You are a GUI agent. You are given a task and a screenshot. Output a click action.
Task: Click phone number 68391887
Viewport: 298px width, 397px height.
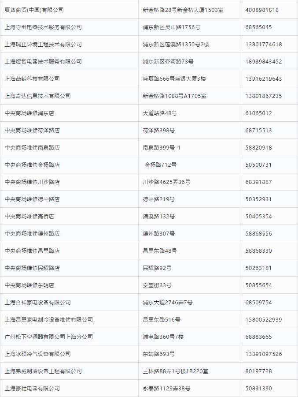[258, 182]
